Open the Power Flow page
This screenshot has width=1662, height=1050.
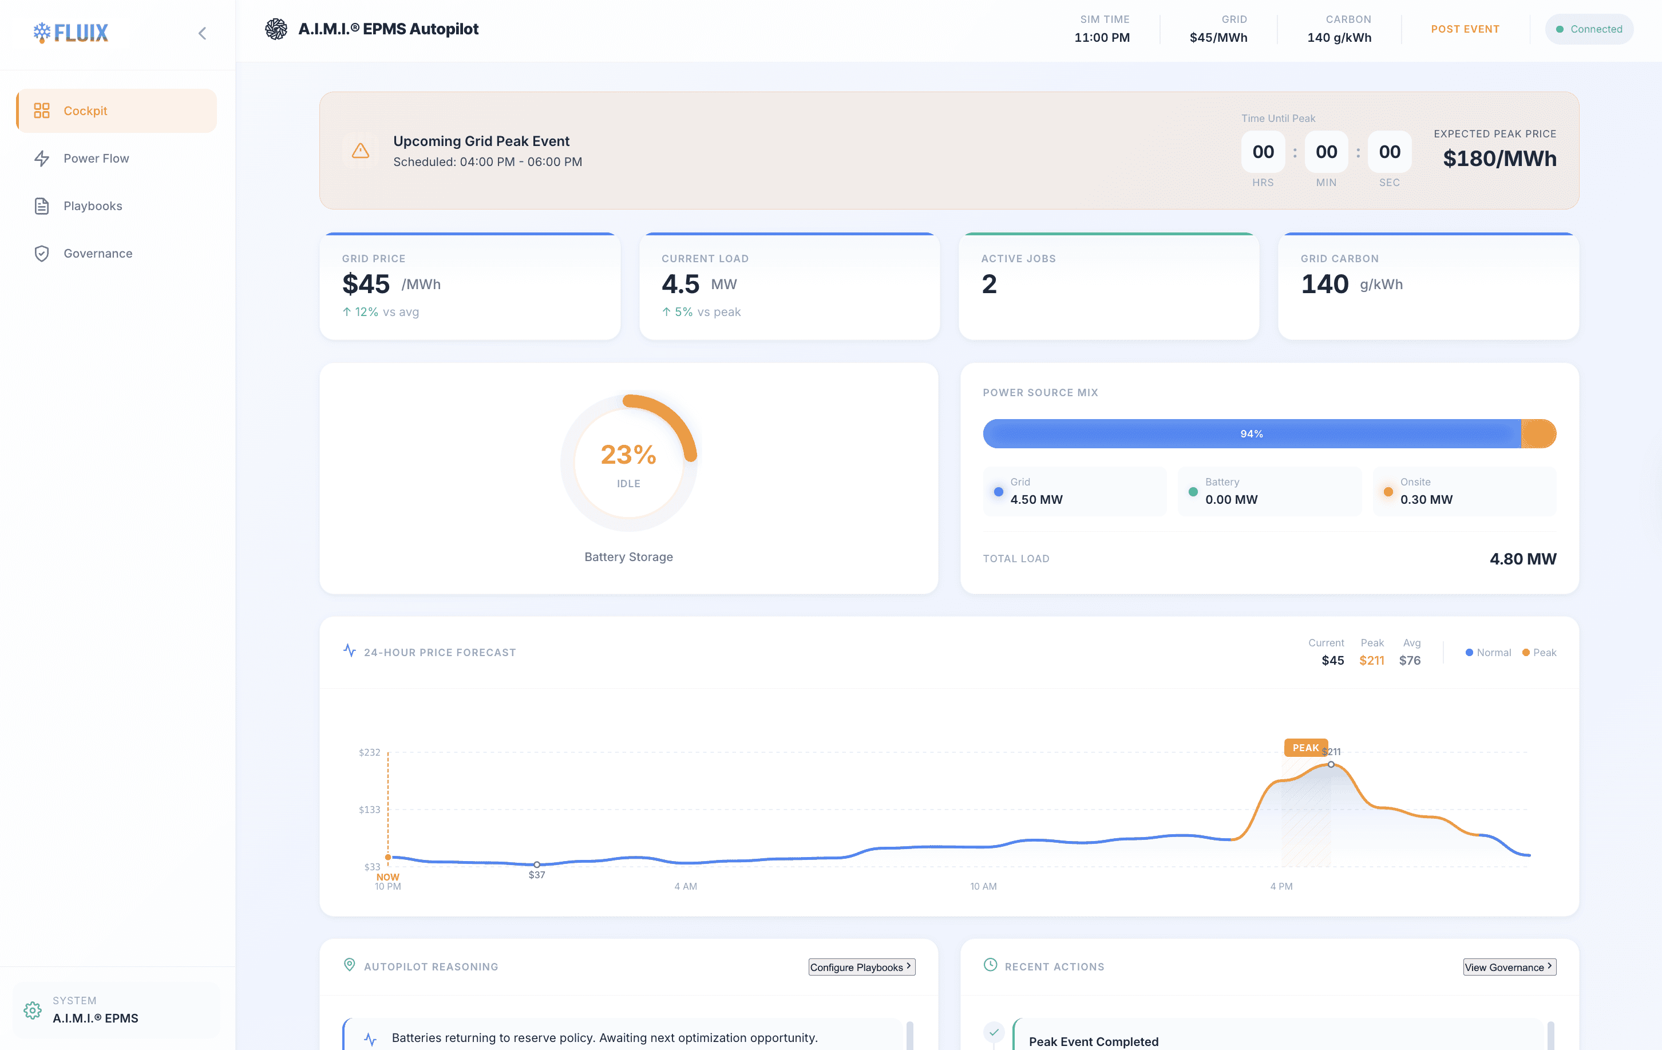pyautogui.click(x=96, y=158)
